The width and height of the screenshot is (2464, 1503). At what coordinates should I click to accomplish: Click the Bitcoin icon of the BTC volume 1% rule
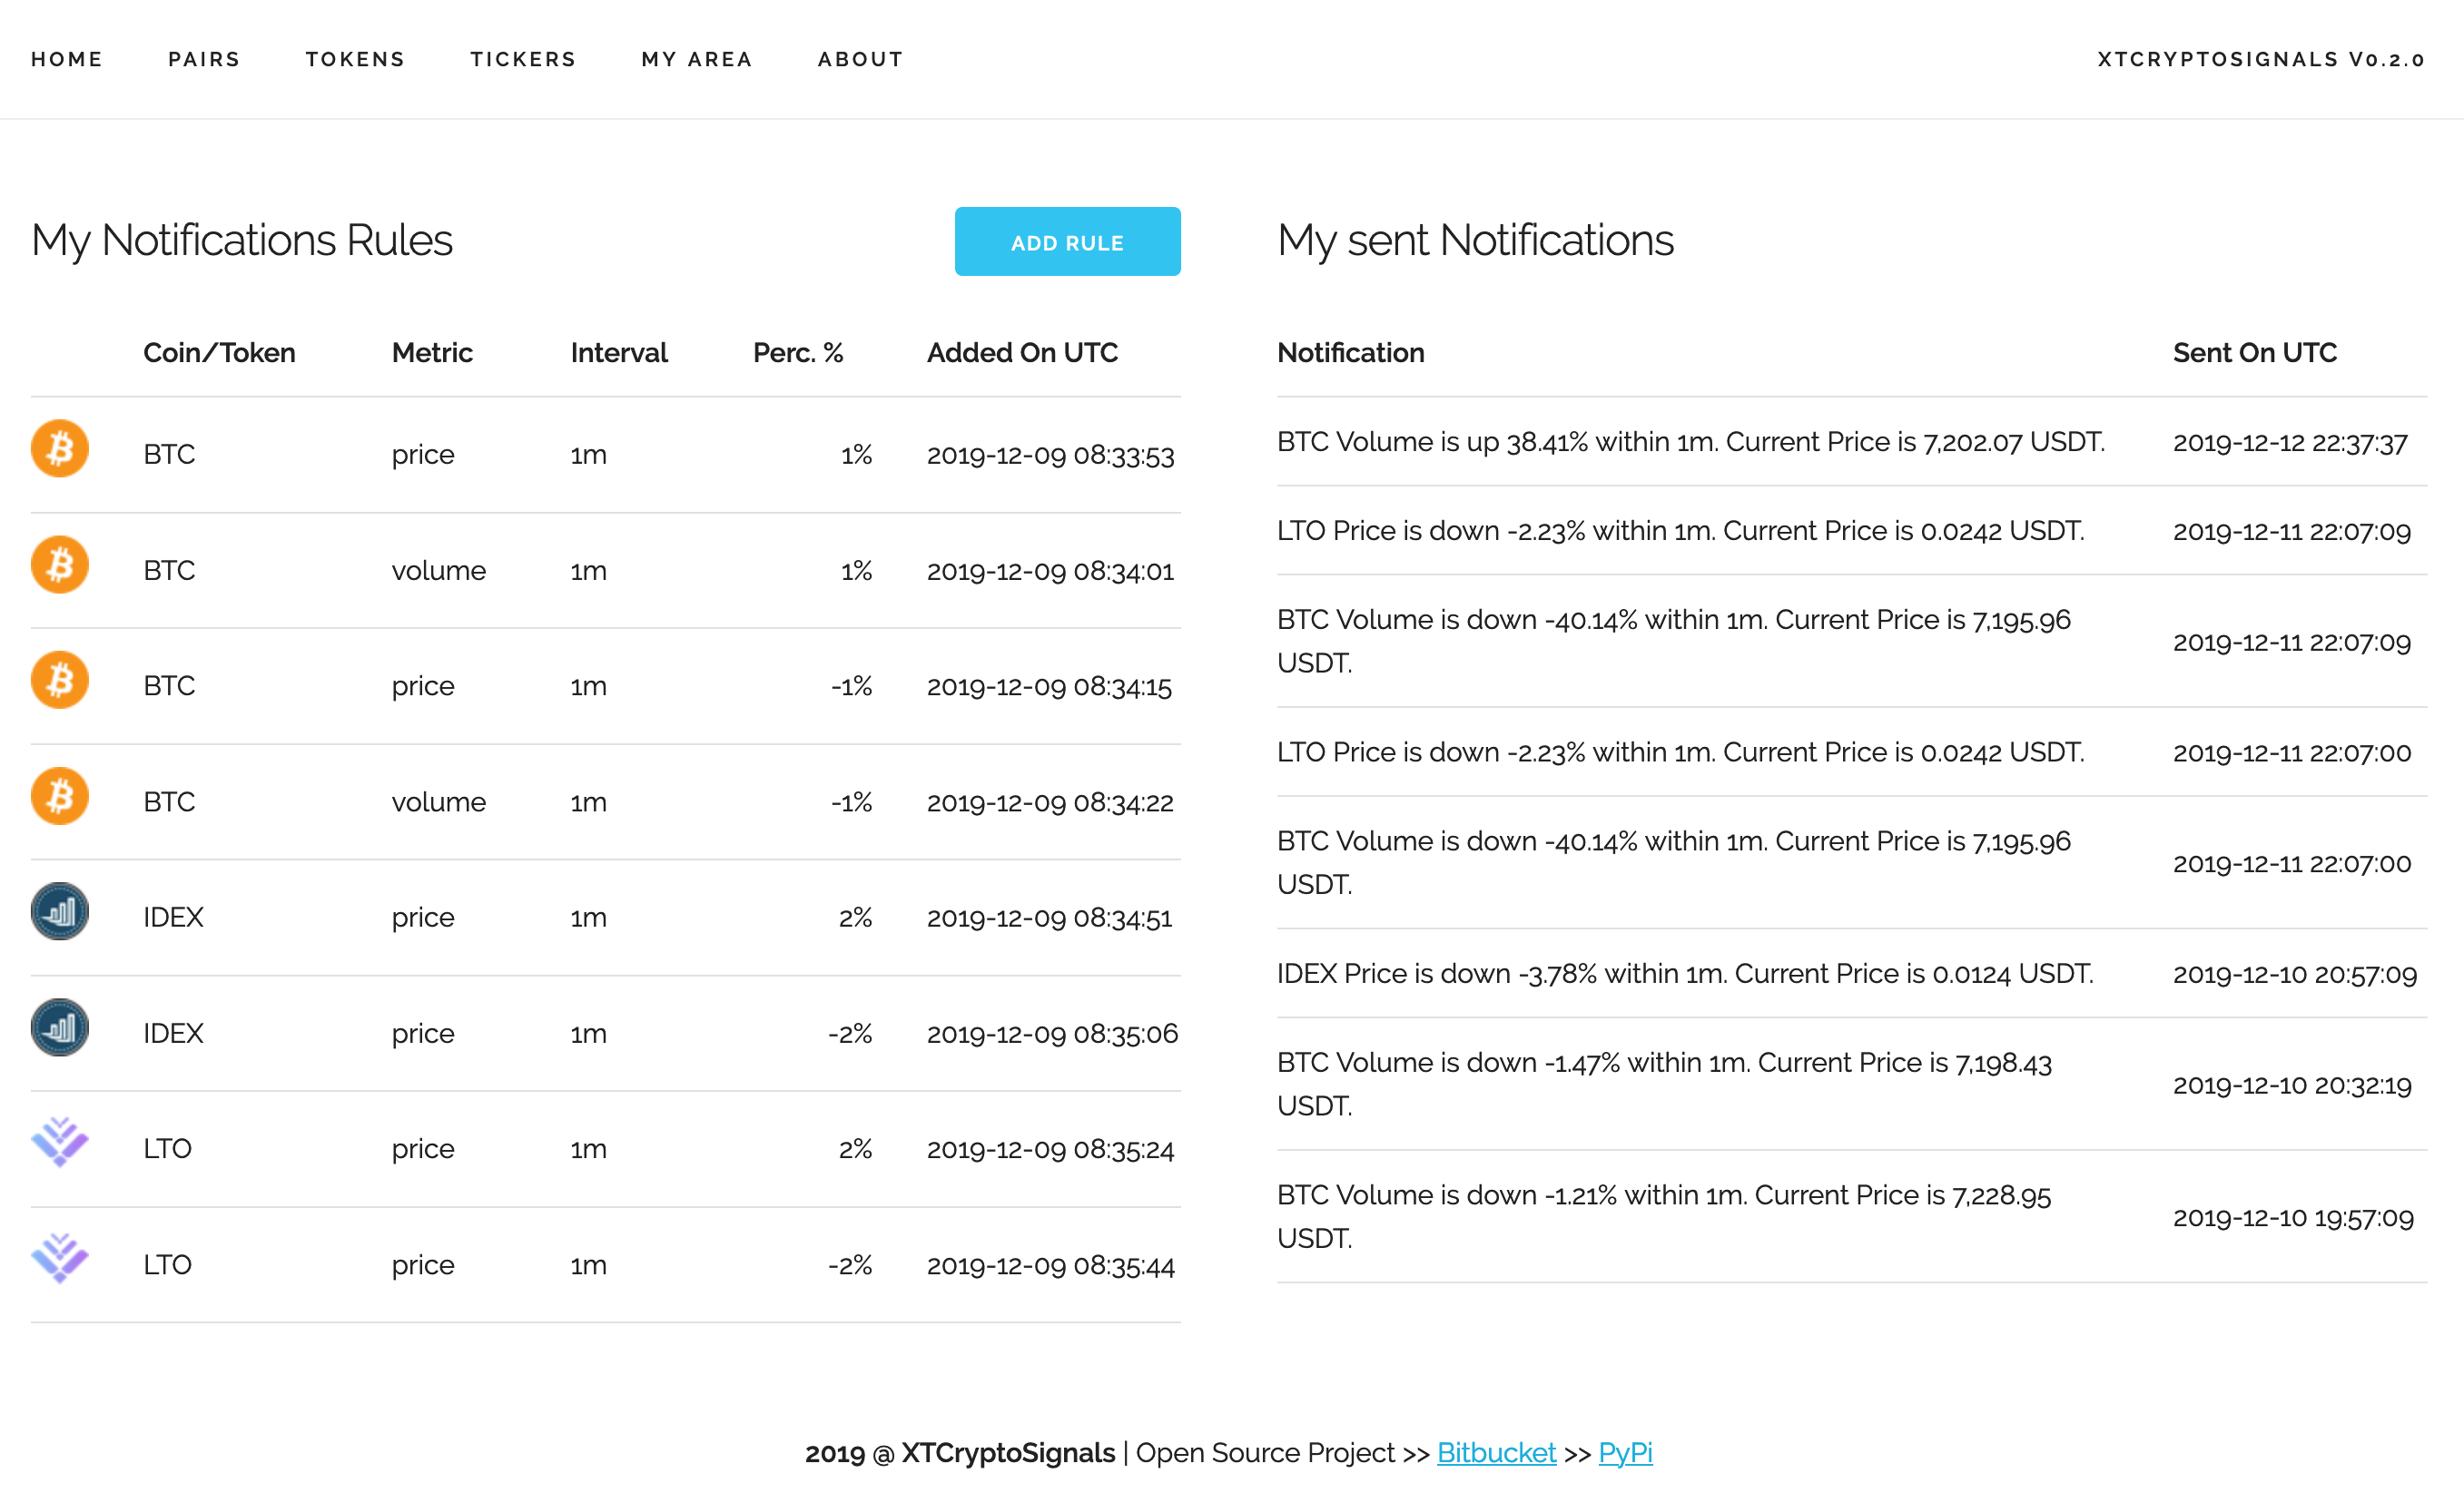coord(60,565)
